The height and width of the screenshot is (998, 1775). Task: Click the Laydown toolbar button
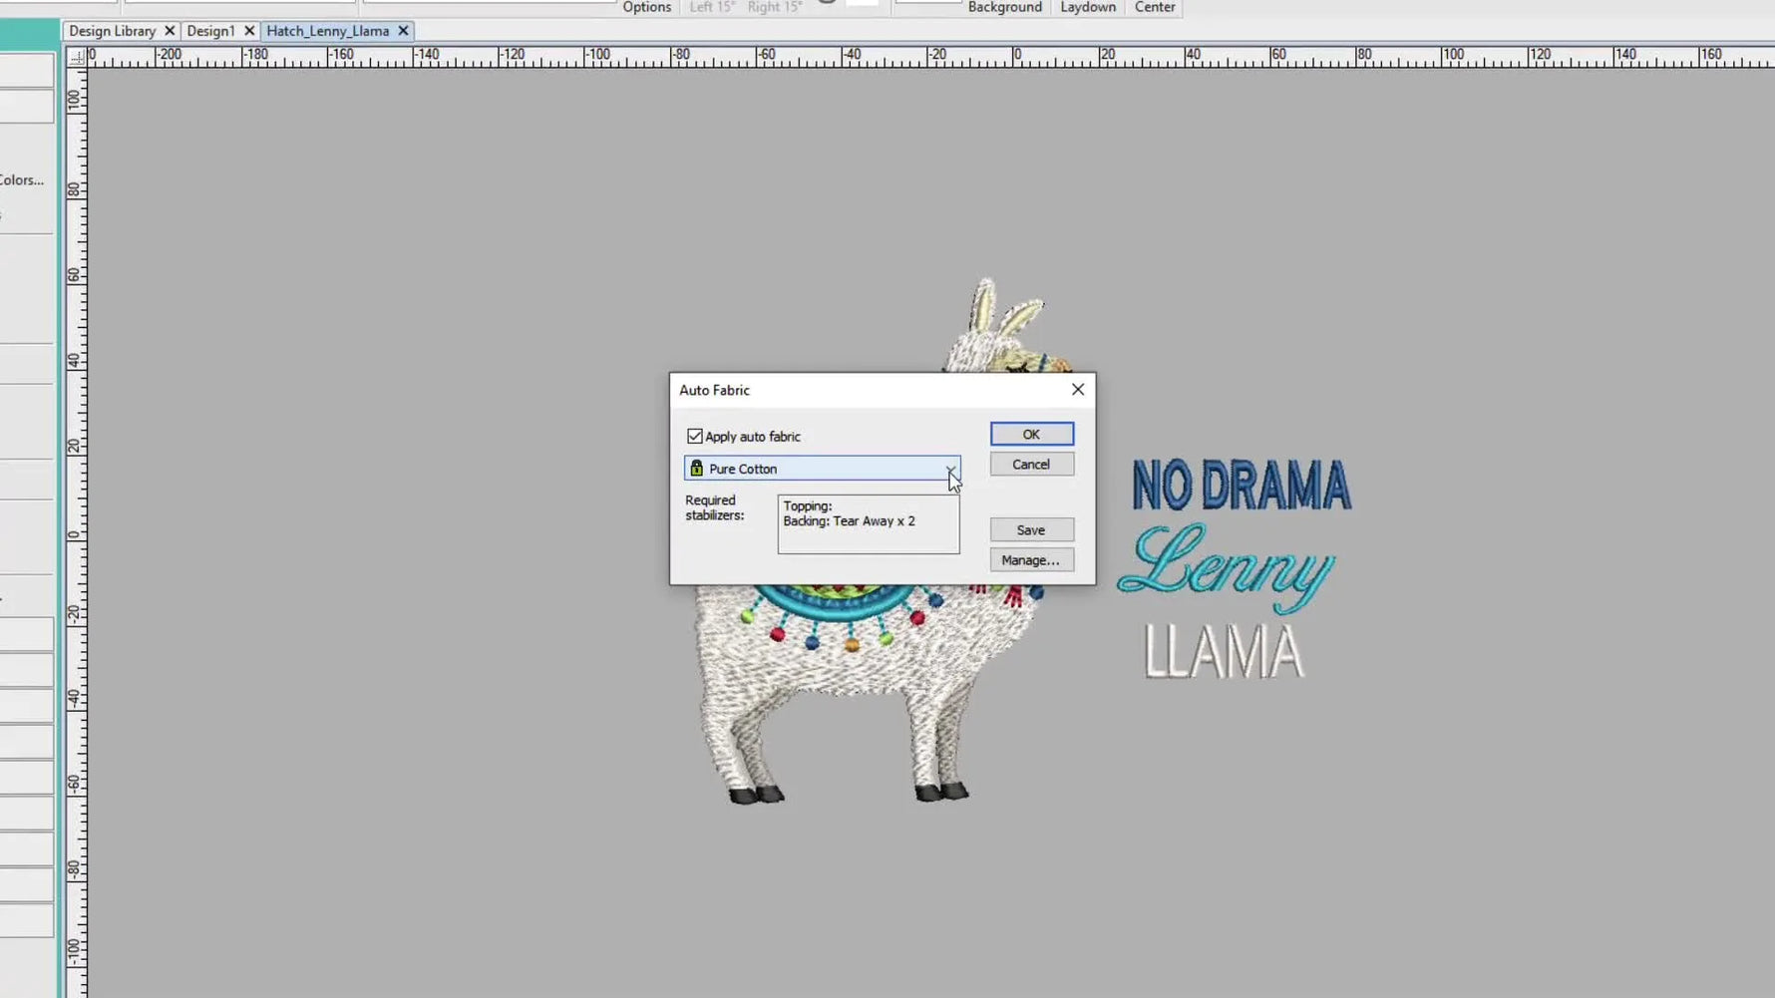1088,7
